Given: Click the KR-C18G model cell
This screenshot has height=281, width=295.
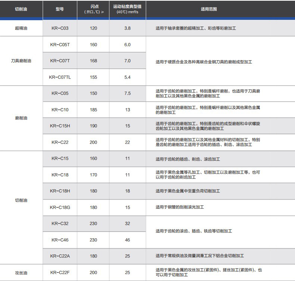Looking at the screenshot, I should click(x=60, y=207).
